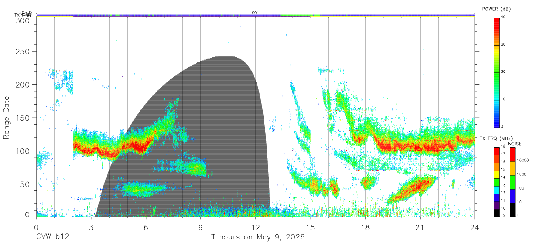Click the POWER (dB) gradient color bar
Viewport: 534px width, 246px height.
point(496,72)
